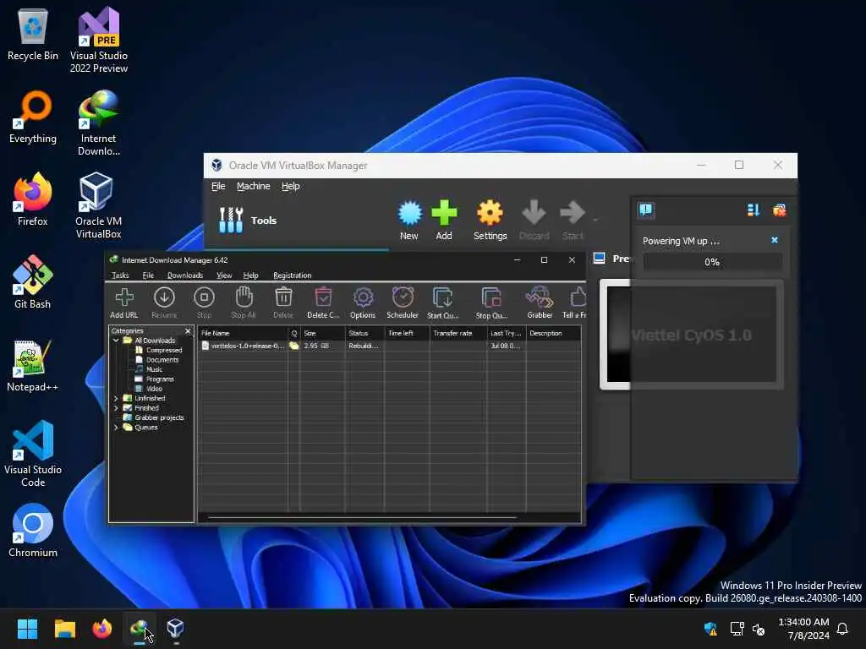Click the clear notifications icon in VirtualBox
The width and height of the screenshot is (866, 649).
pyautogui.click(x=779, y=210)
